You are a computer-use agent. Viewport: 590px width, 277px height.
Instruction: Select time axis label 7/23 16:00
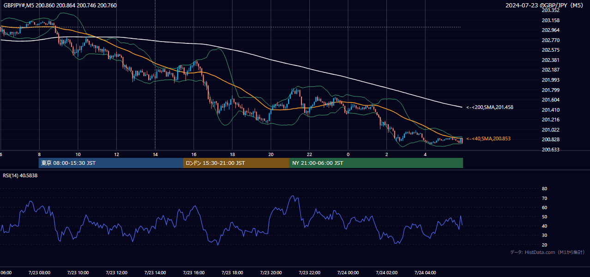click(x=193, y=272)
